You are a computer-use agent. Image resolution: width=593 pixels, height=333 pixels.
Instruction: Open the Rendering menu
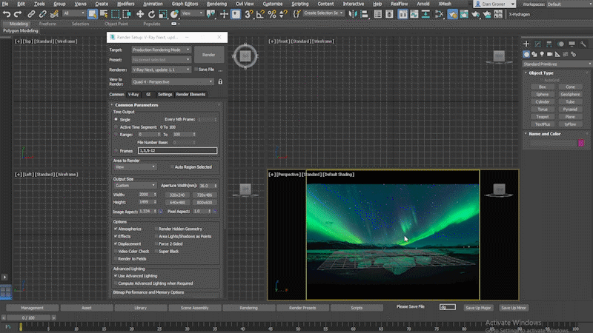tap(217, 4)
